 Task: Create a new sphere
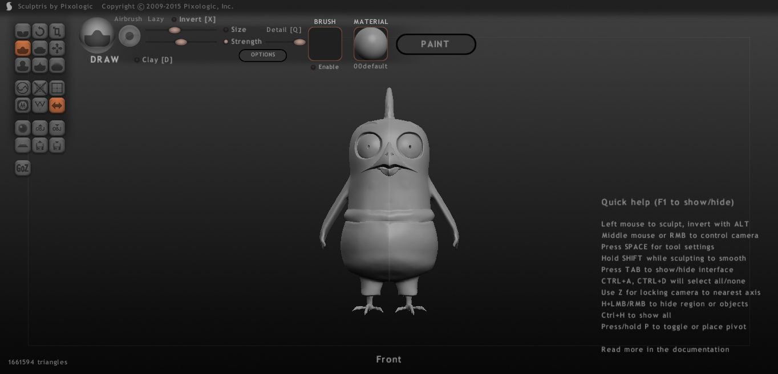(23, 128)
